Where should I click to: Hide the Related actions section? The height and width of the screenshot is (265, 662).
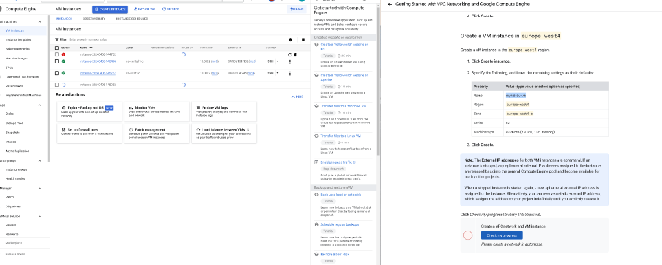[297, 97]
